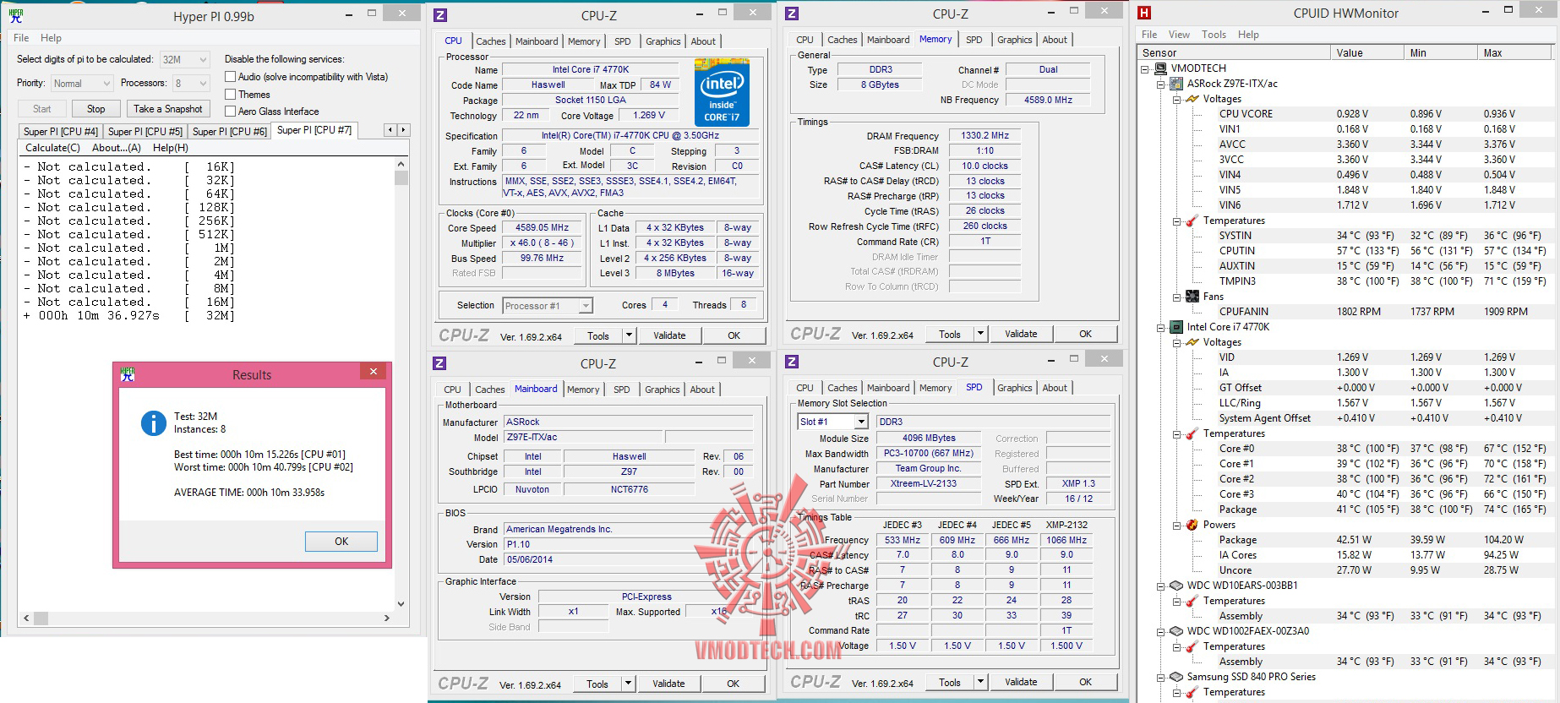
Task: Click the Intel Core i7 logo badge
Action: [722, 92]
